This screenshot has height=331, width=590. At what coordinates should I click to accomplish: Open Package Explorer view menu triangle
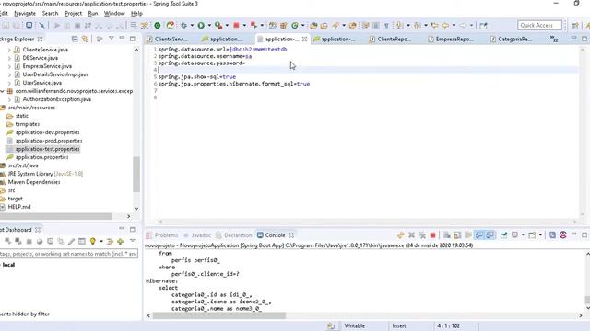pos(112,39)
